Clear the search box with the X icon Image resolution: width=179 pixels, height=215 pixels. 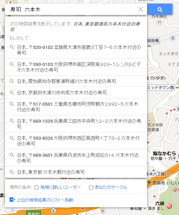[141, 9]
